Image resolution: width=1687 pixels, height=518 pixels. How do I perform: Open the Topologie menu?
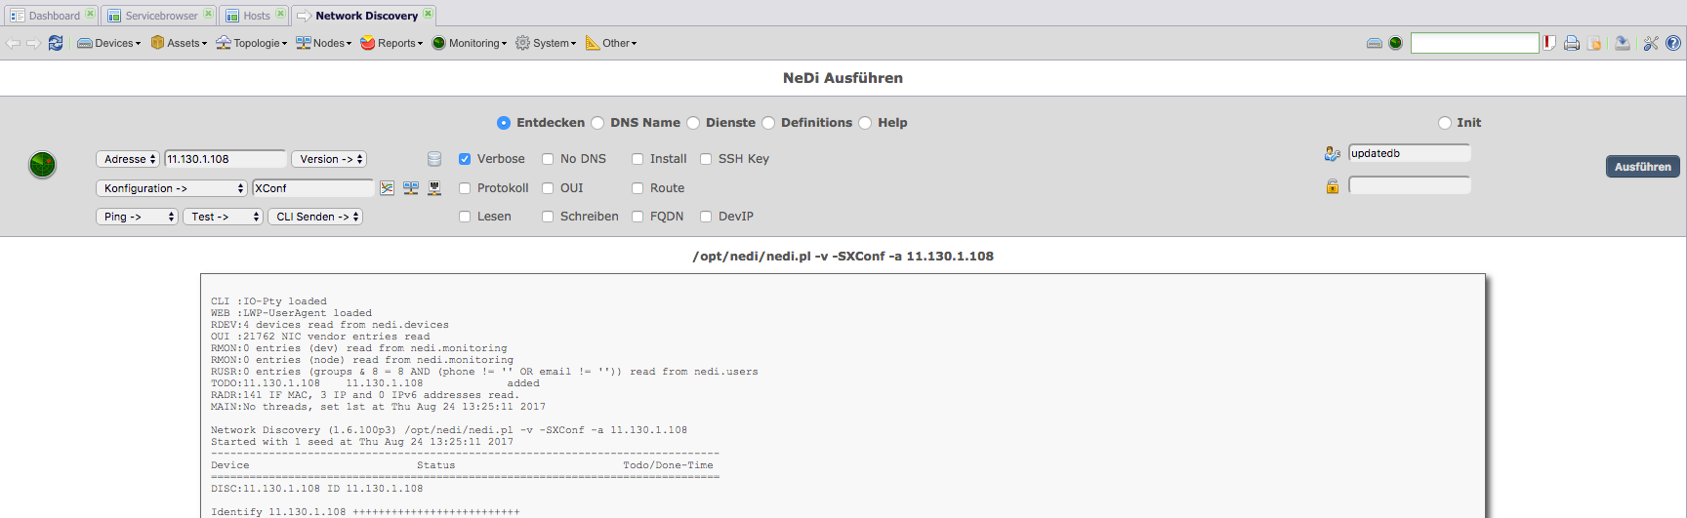[x=251, y=43]
